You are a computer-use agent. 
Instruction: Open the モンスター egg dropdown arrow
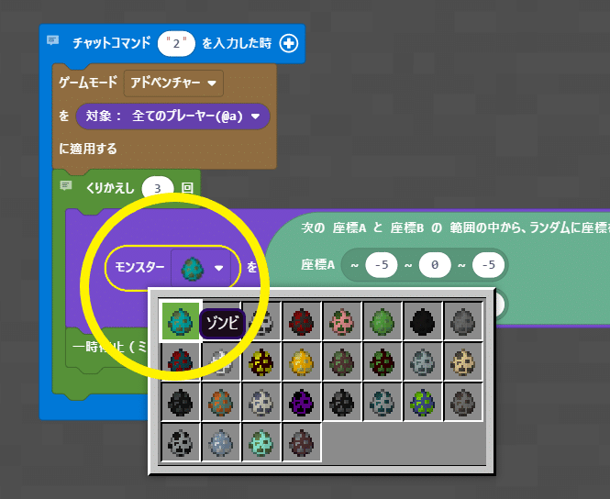coord(218,268)
